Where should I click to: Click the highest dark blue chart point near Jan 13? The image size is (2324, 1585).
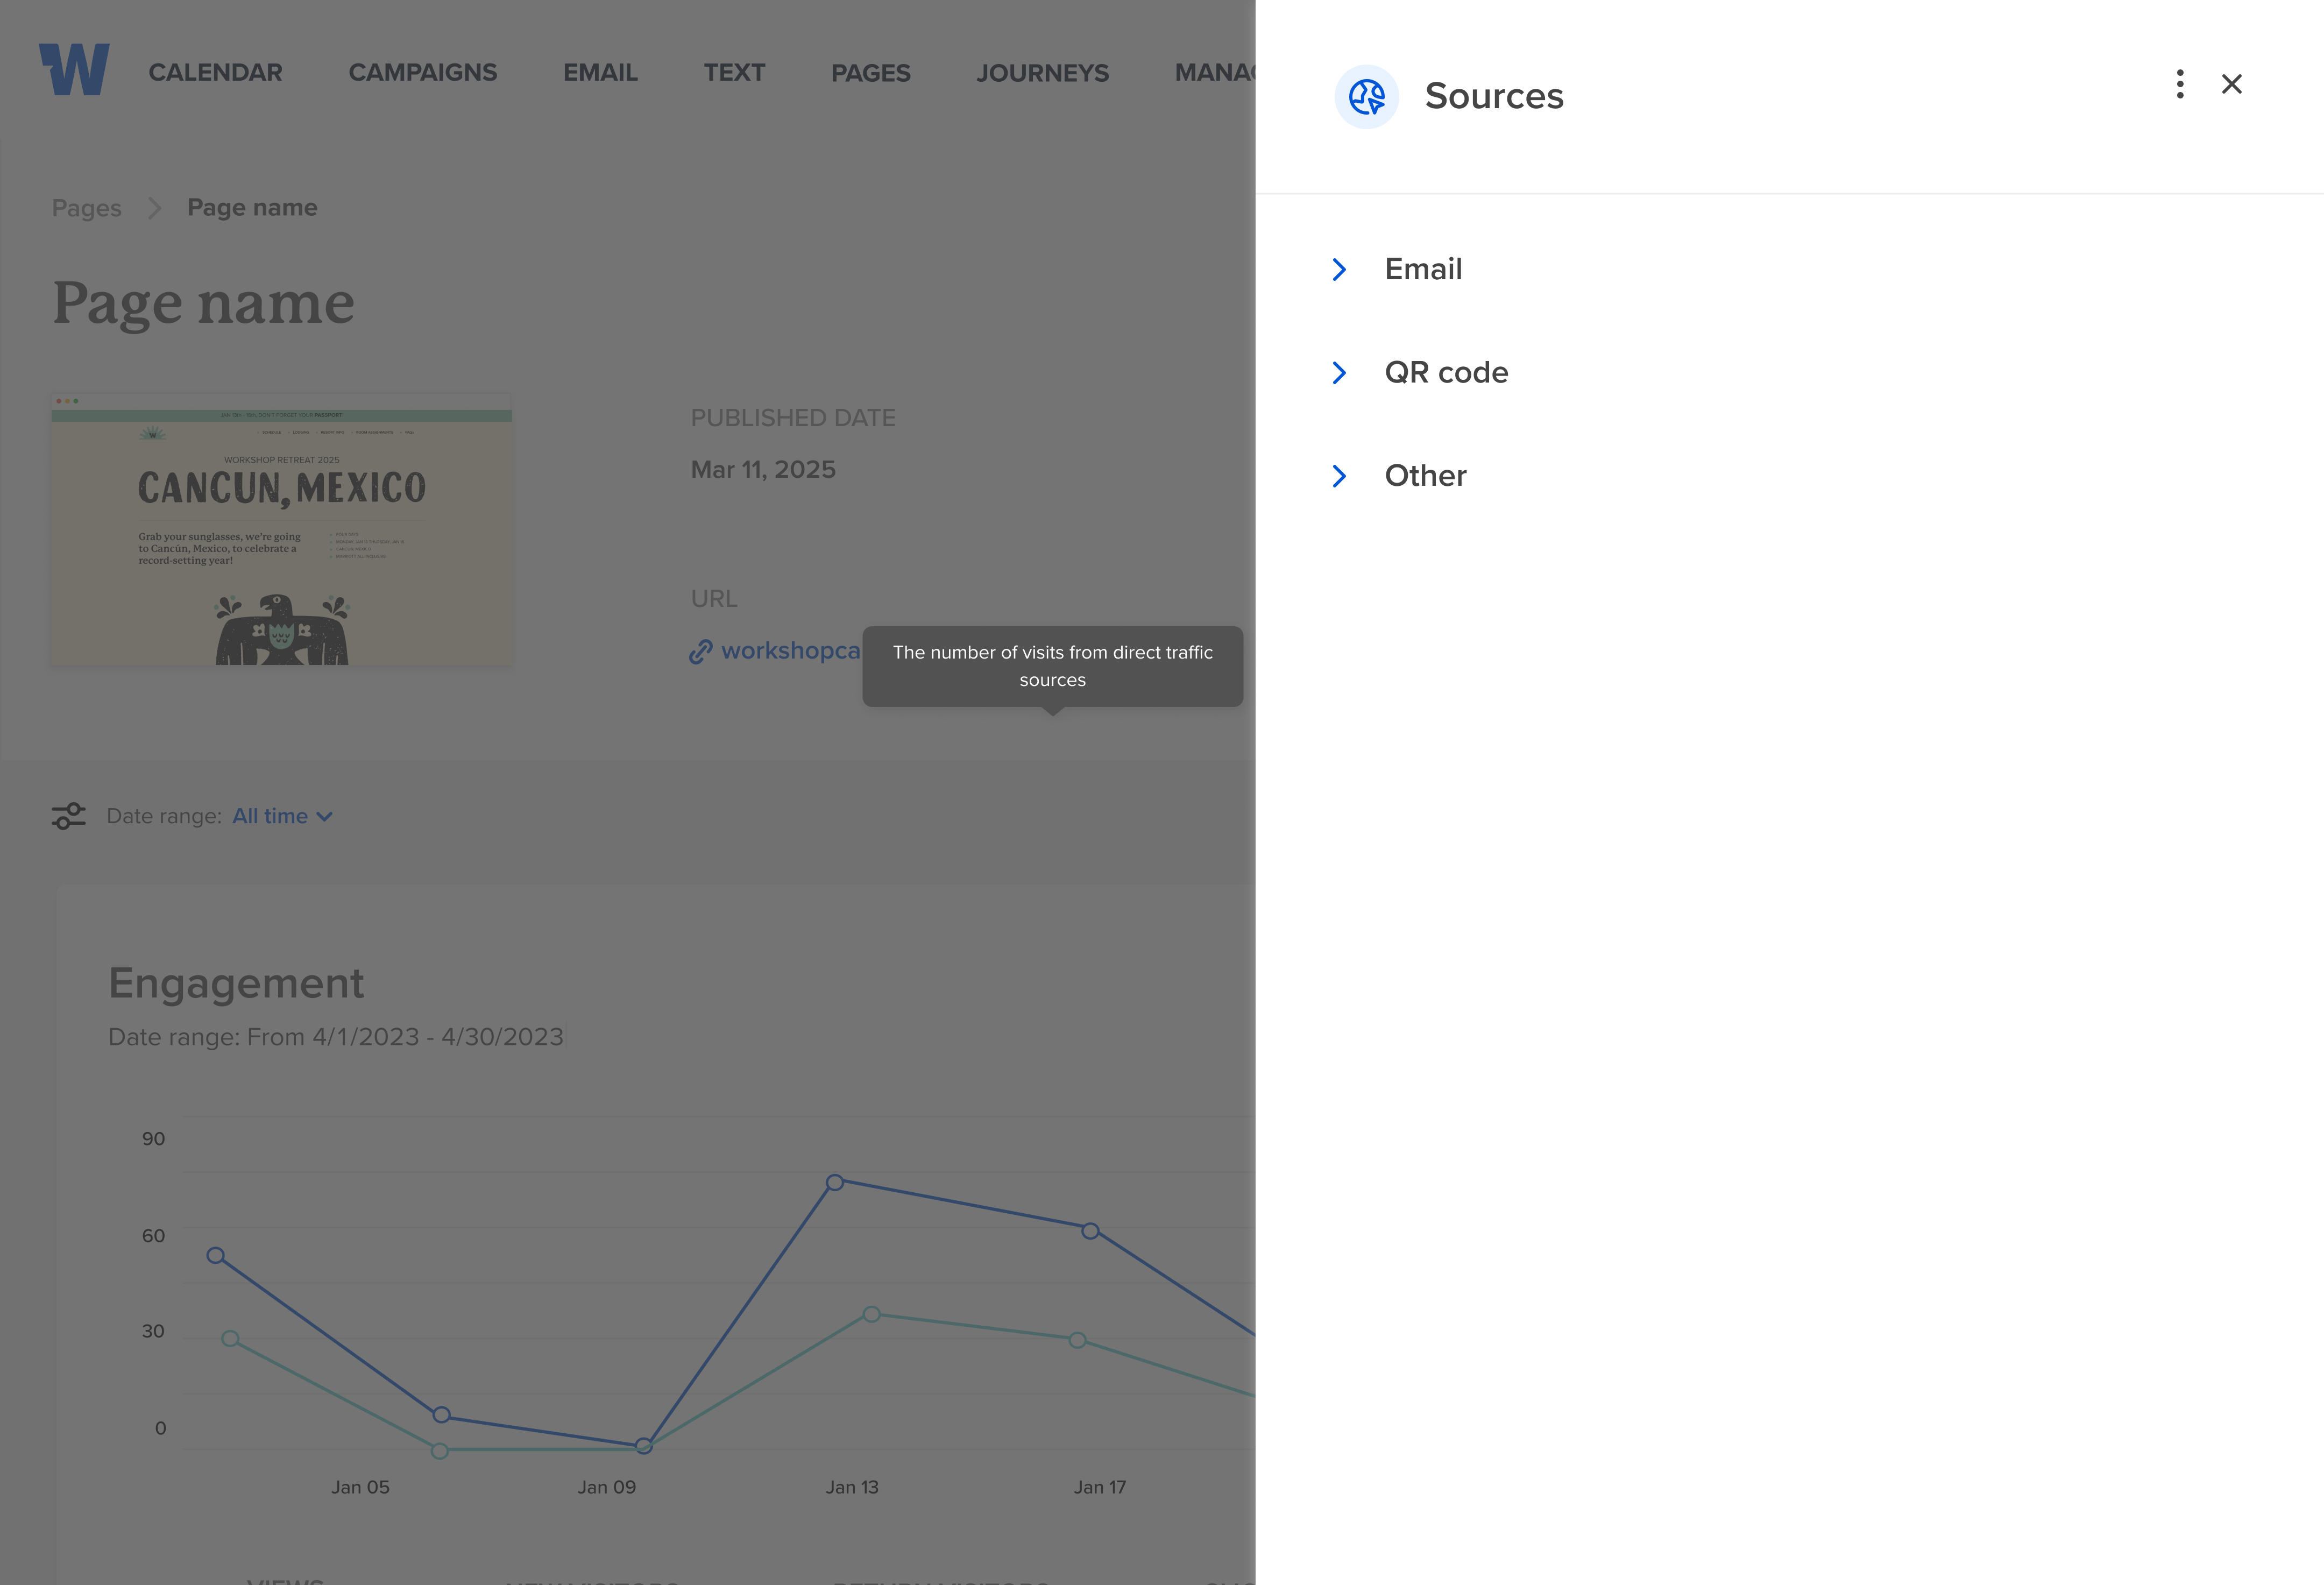pos(835,1182)
